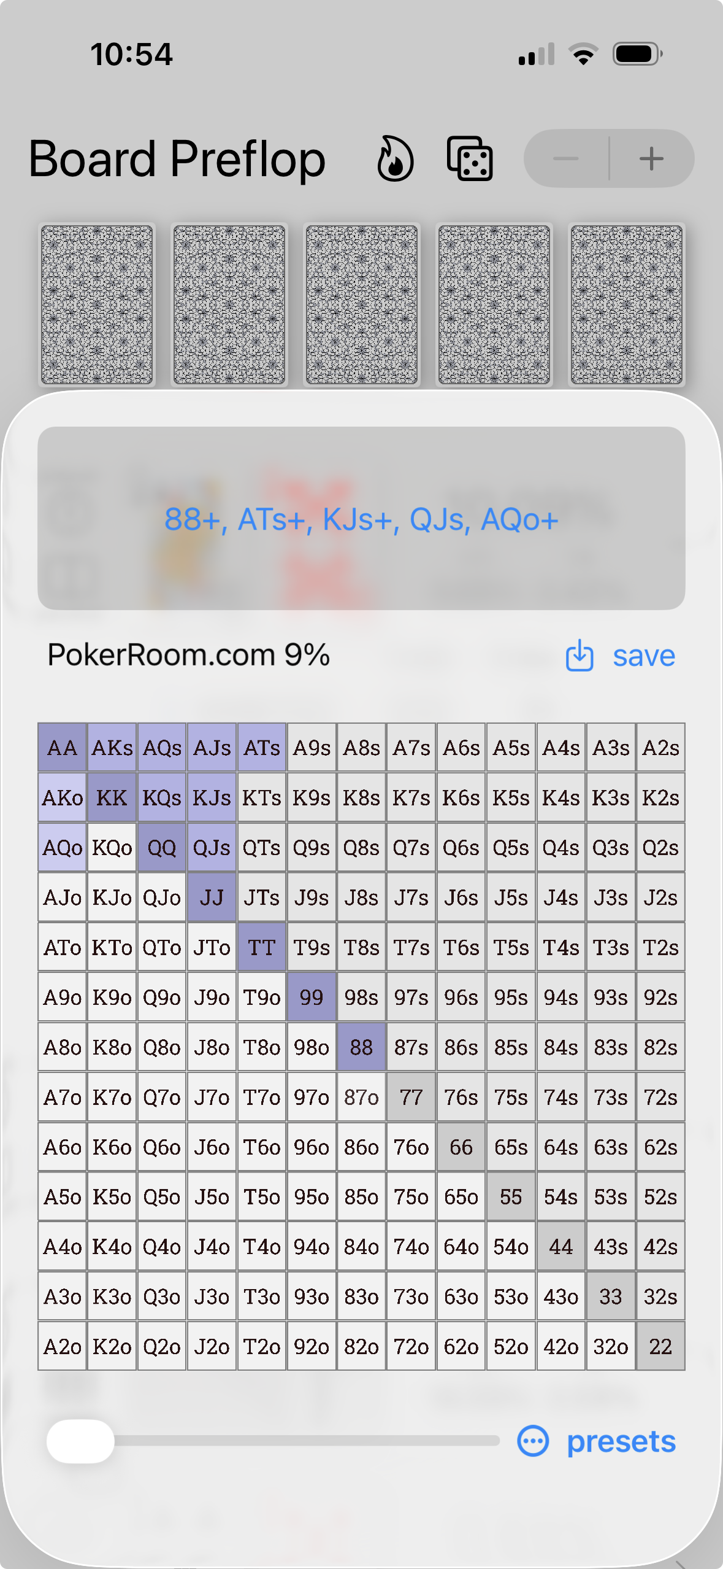Viewport: 723px width, 1569px height.
Task: Select the AA cell in the range matrix
Action: pyautogui.click(x=61, y=748)
